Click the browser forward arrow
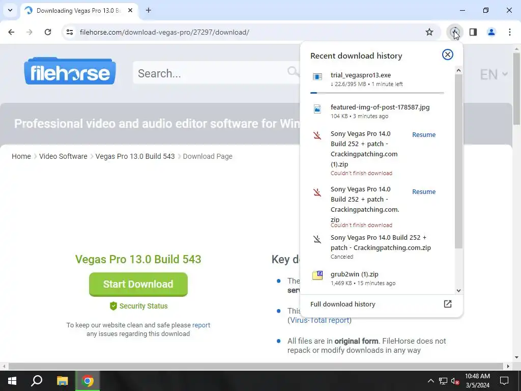521x391 pixels. 30,32
